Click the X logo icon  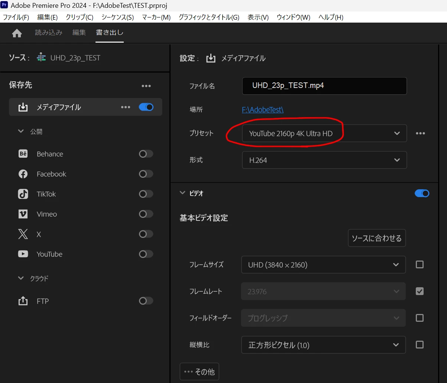point(23,234)
